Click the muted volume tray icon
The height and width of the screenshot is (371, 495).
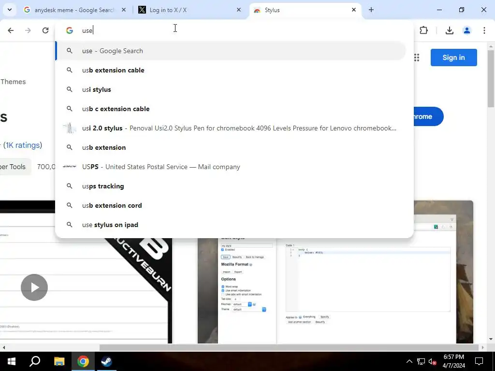(x=433, y=361)
